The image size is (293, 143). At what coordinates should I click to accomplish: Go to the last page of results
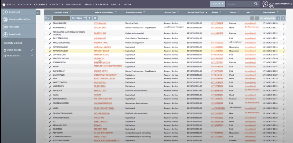[283, 18]
